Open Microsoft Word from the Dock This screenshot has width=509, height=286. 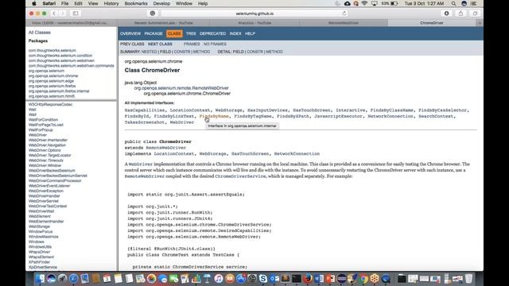click(319, 279)
